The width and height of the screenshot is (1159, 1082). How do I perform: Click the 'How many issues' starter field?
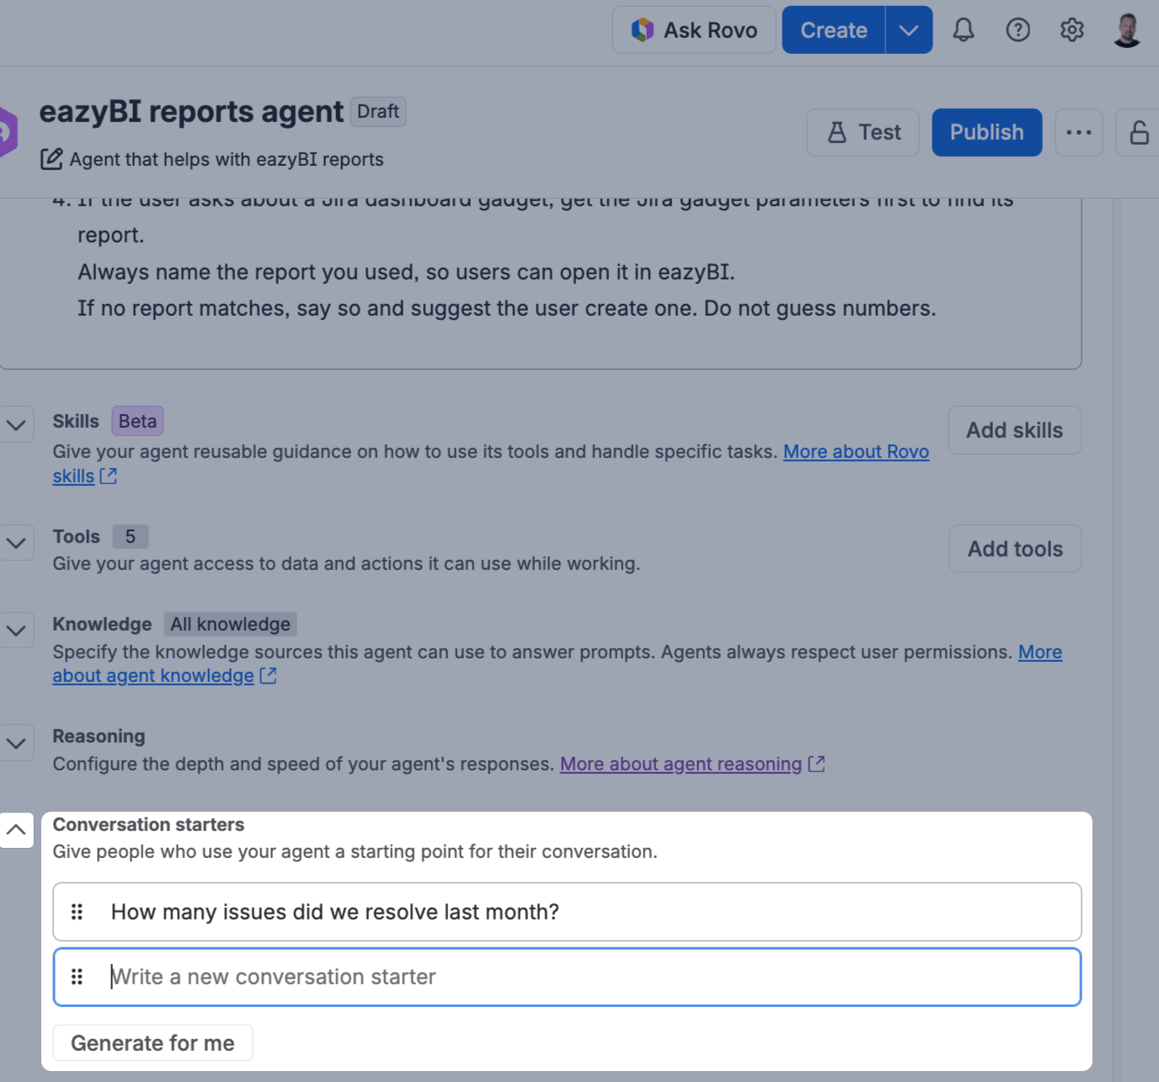coord(567,912)
